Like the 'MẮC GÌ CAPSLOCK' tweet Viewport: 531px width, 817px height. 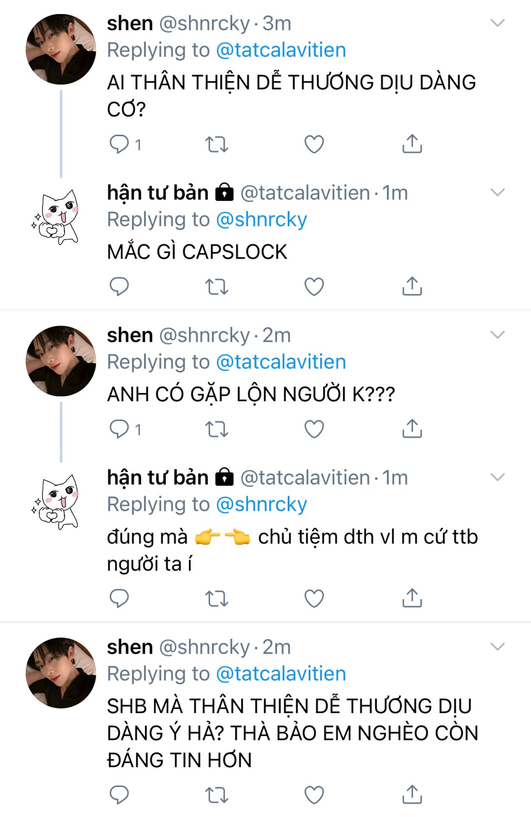click(314, 286)
